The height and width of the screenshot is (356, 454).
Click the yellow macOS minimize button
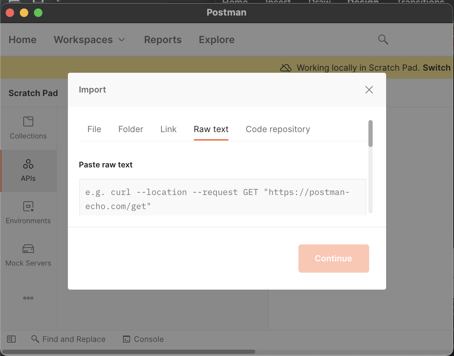24,13
